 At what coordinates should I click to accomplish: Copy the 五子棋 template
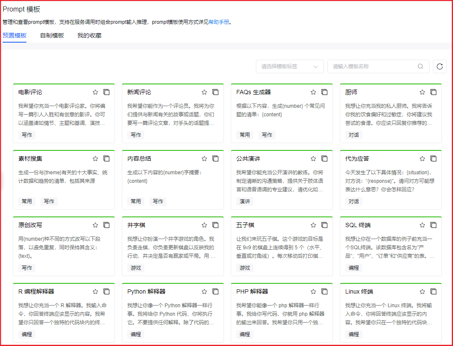pos(324,225)
